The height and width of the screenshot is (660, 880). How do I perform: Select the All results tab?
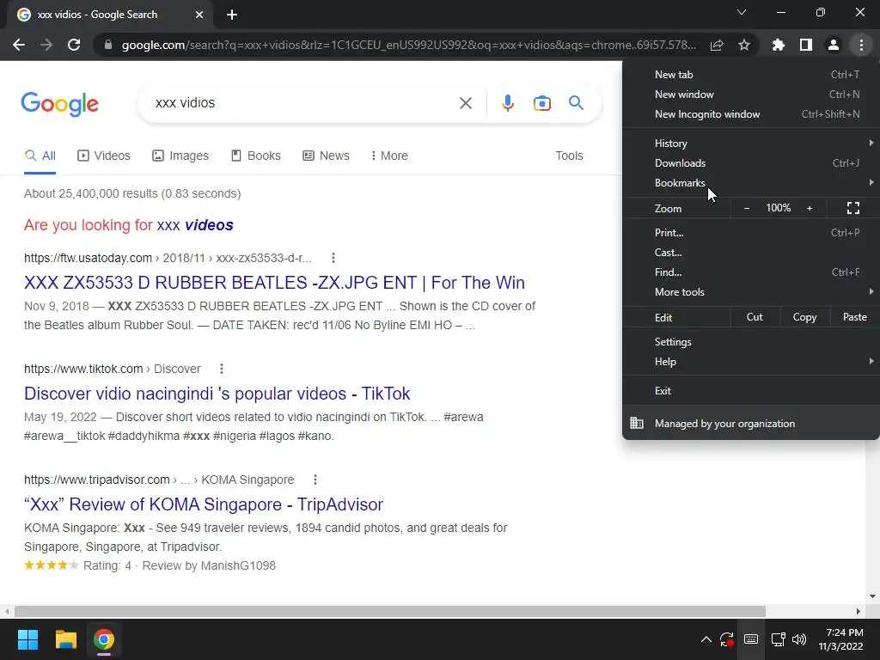pos(40,156)
